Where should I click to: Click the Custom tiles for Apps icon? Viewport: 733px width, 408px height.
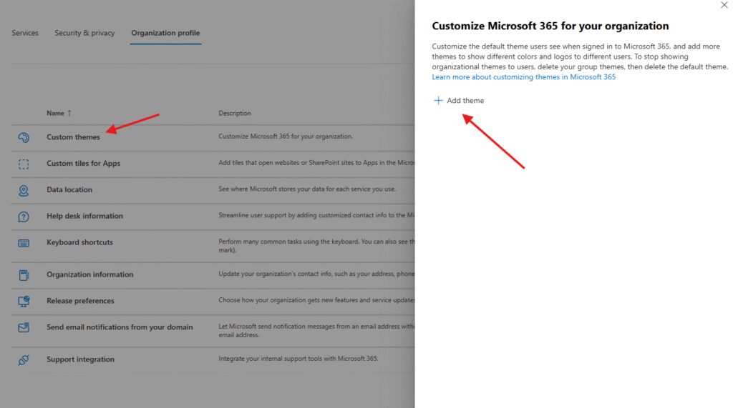click(x=24, y=164)
